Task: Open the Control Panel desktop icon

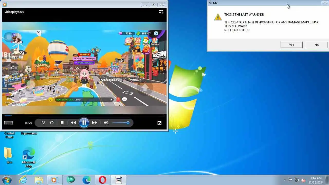Action: pos(10,135)
